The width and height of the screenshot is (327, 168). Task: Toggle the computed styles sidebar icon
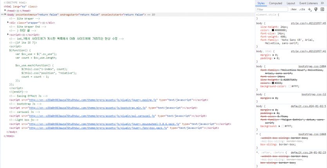pos(322,9)
